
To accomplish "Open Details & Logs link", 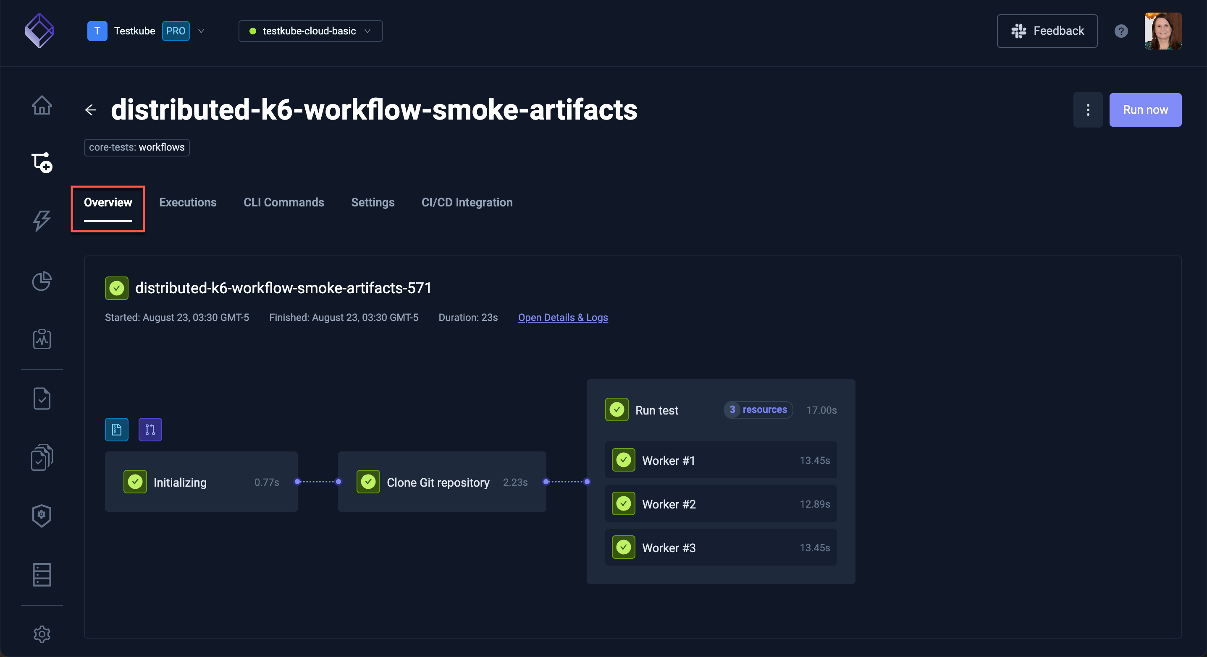I will 563,317.
